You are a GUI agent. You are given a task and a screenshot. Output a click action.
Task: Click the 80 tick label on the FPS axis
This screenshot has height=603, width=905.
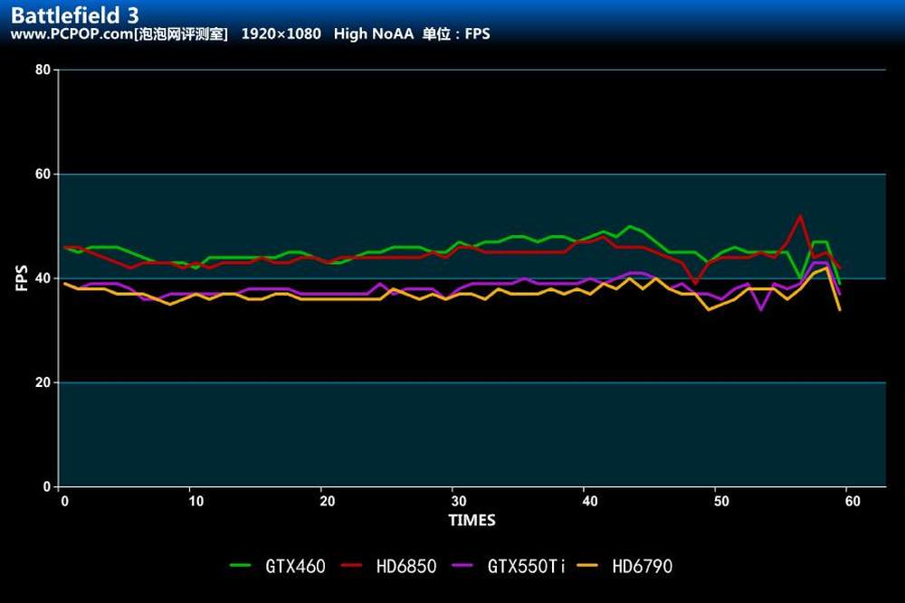click(43, 70)
